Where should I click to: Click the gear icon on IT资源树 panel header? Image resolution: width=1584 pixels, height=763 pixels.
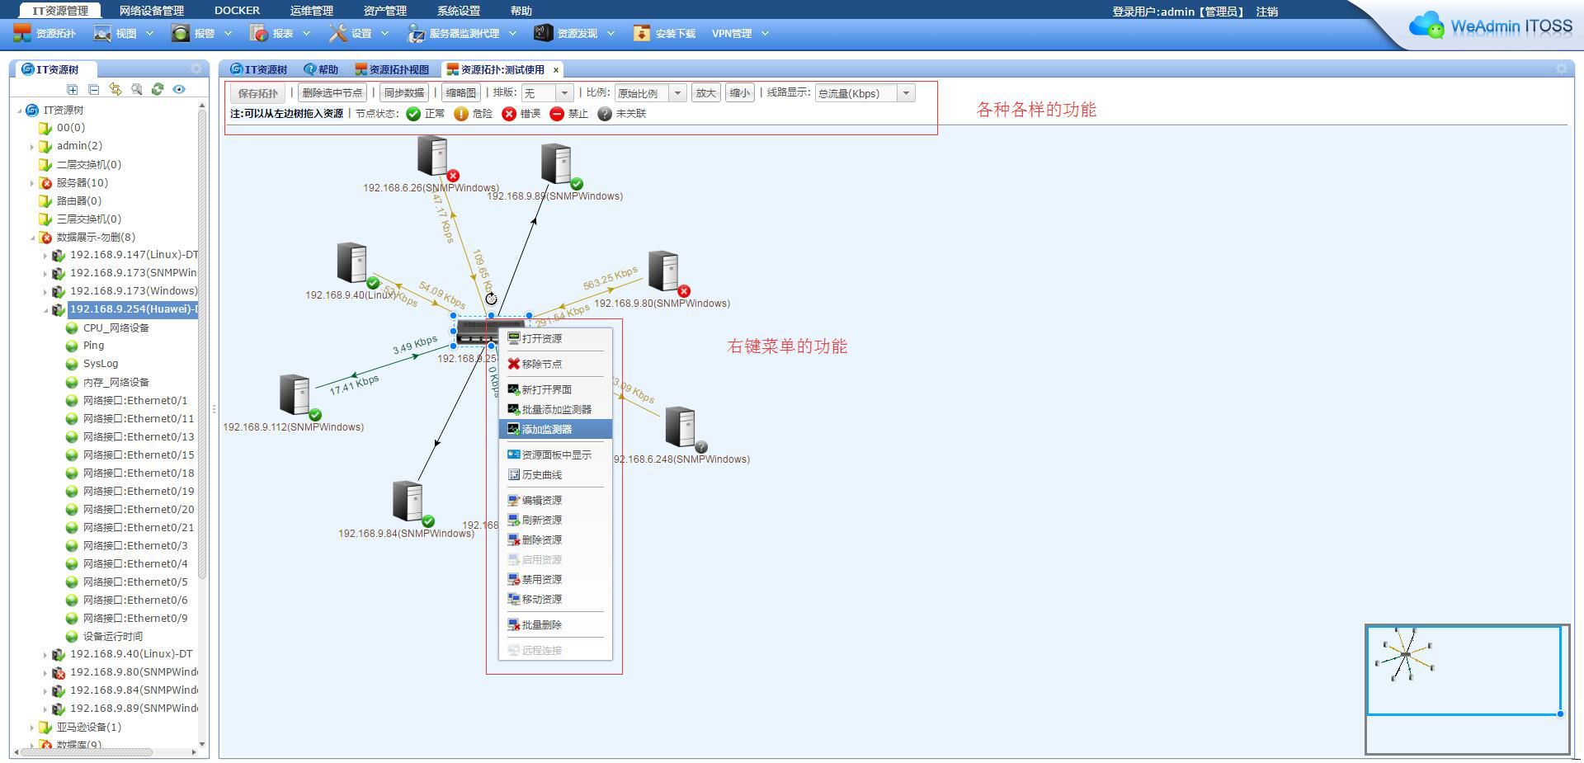[x=196, y=68]
